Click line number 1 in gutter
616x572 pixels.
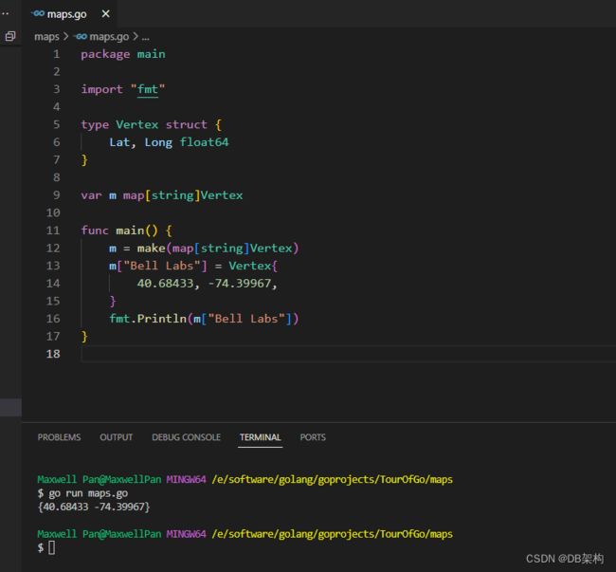coord(57,54)
